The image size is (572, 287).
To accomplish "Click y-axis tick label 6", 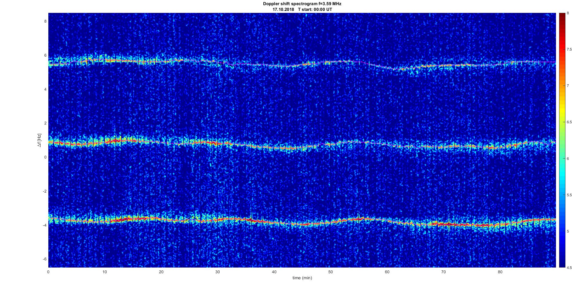I will 45,55.
